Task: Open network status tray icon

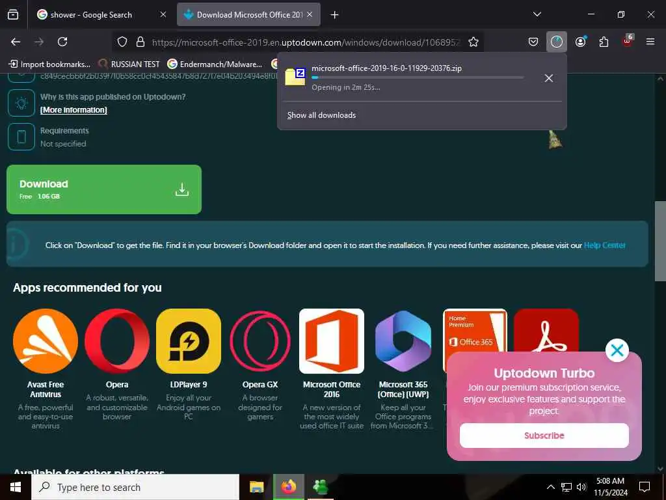Action: [x=566, y=487]
